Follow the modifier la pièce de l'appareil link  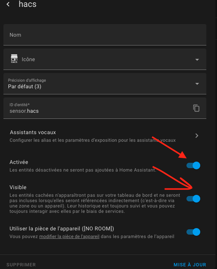coord(69,237)
